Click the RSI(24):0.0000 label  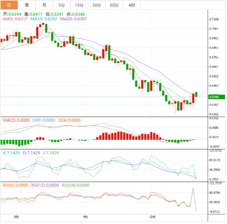point(76,185)
